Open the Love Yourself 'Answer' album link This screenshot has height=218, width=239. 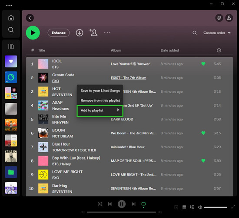tap(131, 64)
